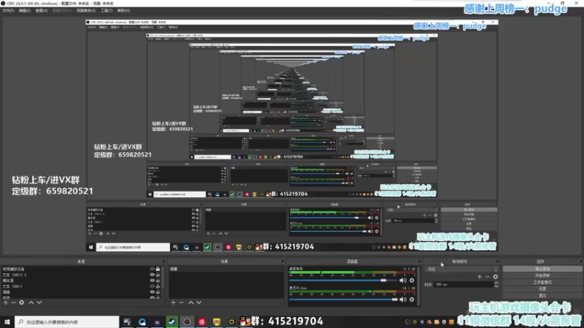Click the mixer panel vertical scrollbar

[x=418, y=286]
